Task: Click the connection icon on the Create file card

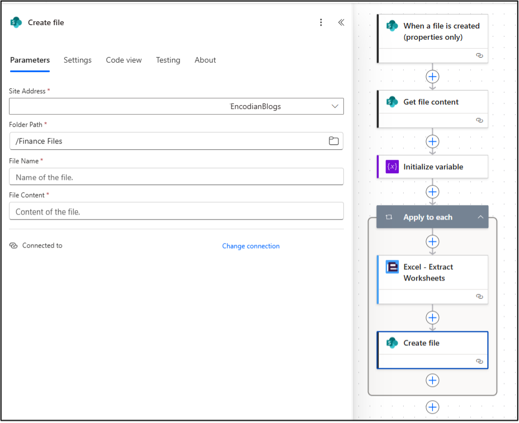Action: (x=479, y=362)
